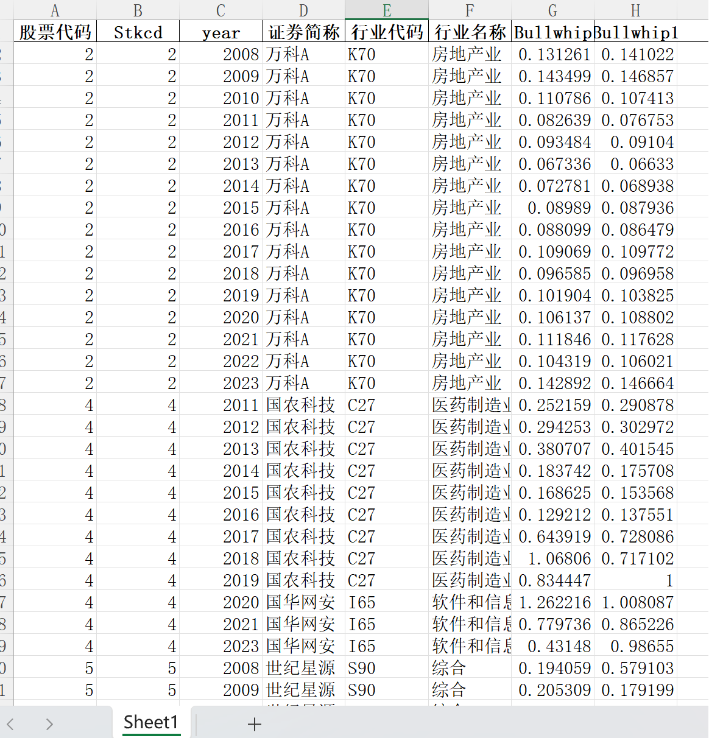Select column G header

pos(552,10)
